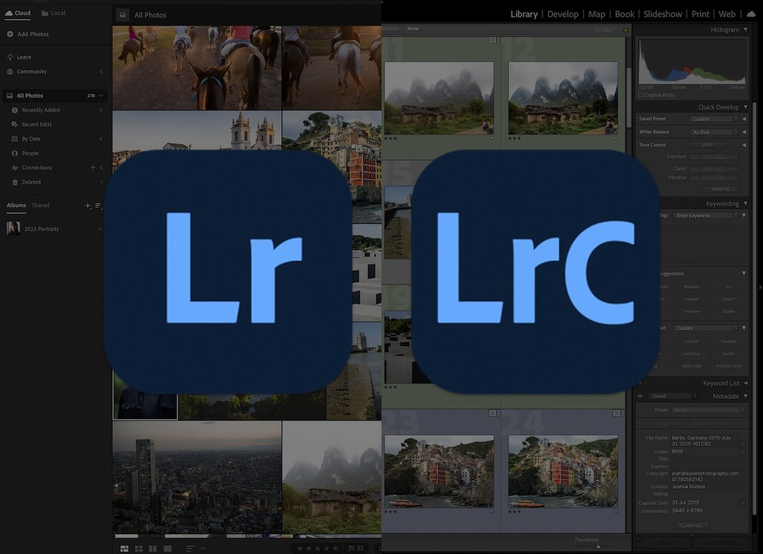Toggle the pick flag in the bottom toolbar

point(351,548)
